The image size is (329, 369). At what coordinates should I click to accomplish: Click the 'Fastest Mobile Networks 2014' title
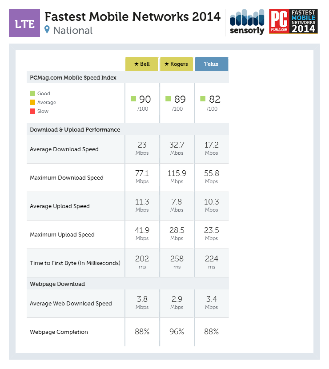[132, 17]
